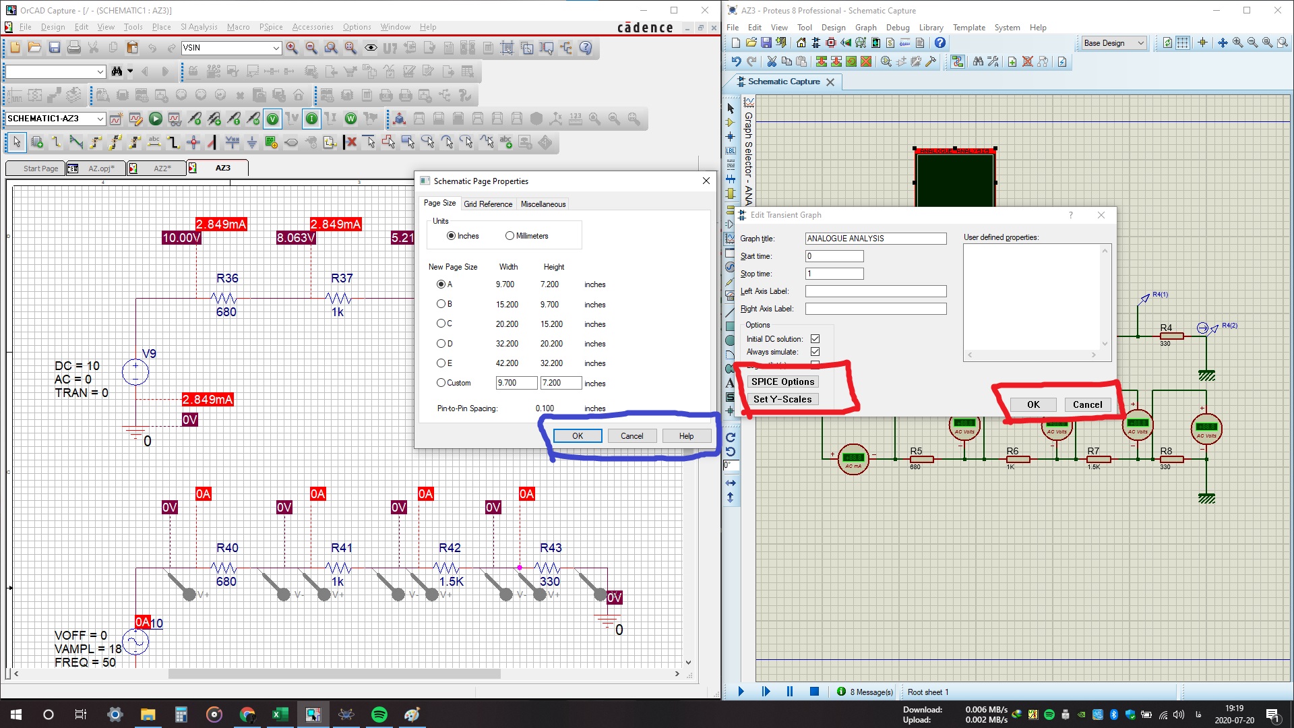Click Proteus Cut scissors icon
The image size is (1294, 728).
772,62
